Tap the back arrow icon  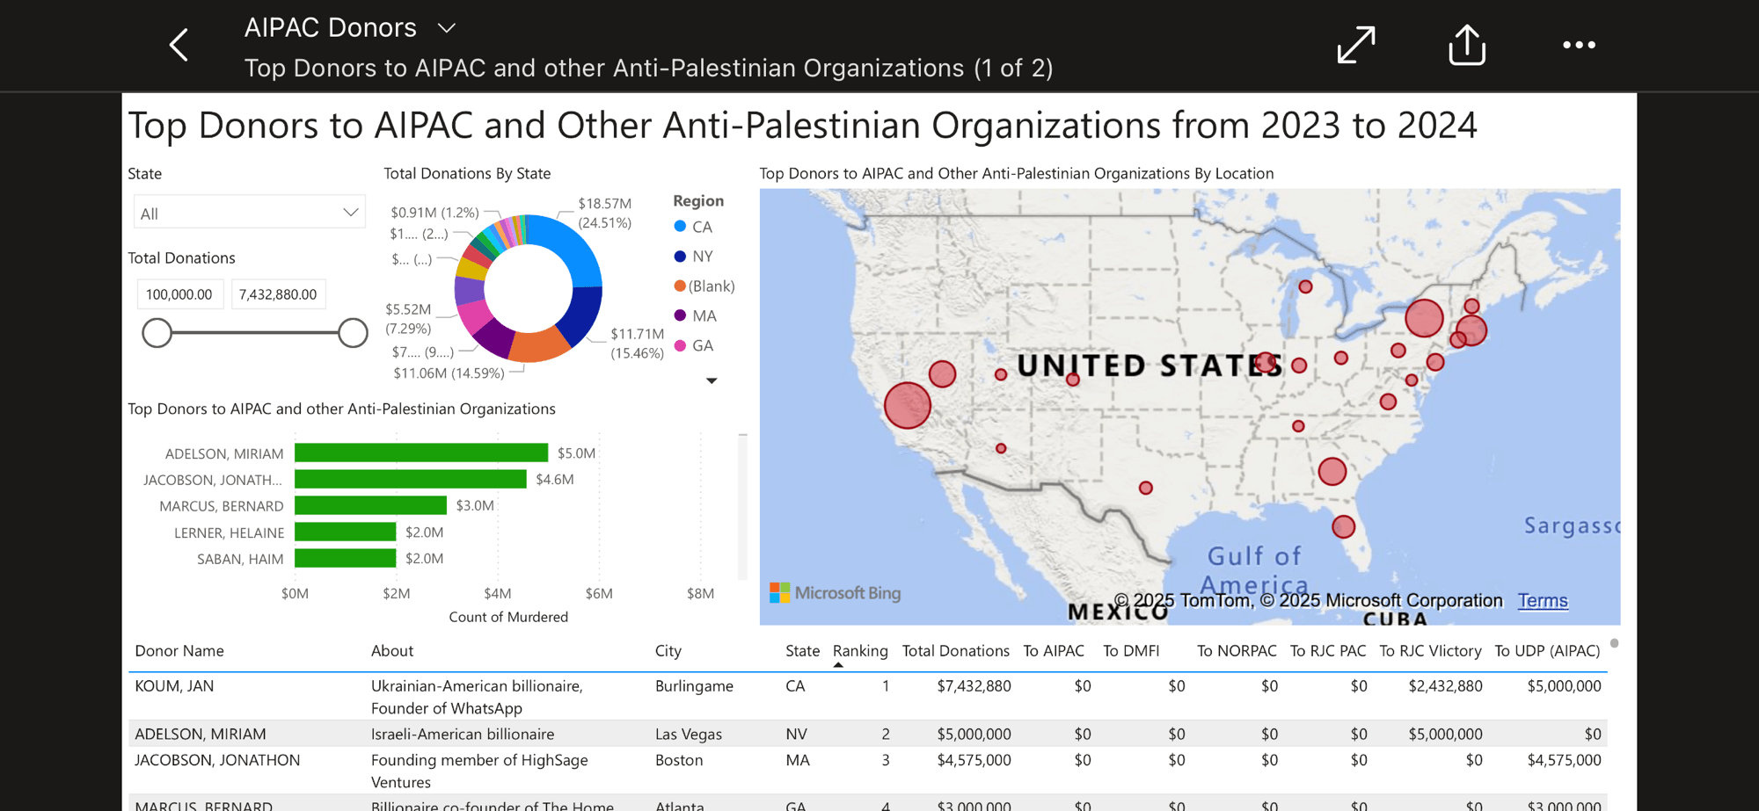[179, 45]
